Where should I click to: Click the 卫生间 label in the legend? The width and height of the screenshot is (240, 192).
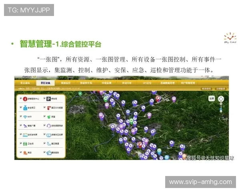pyautogui.click(x=30, y=144)
